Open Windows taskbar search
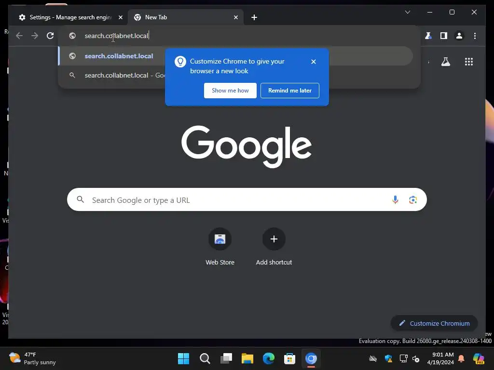The width and height of the screenshot is (494, 370). click(x=205, y=358)
